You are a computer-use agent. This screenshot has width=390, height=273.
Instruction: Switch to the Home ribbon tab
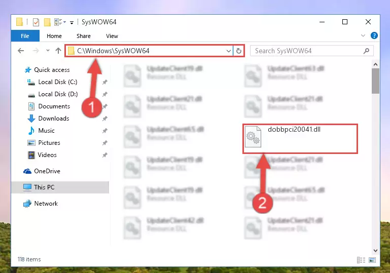(x=54, y=36)
